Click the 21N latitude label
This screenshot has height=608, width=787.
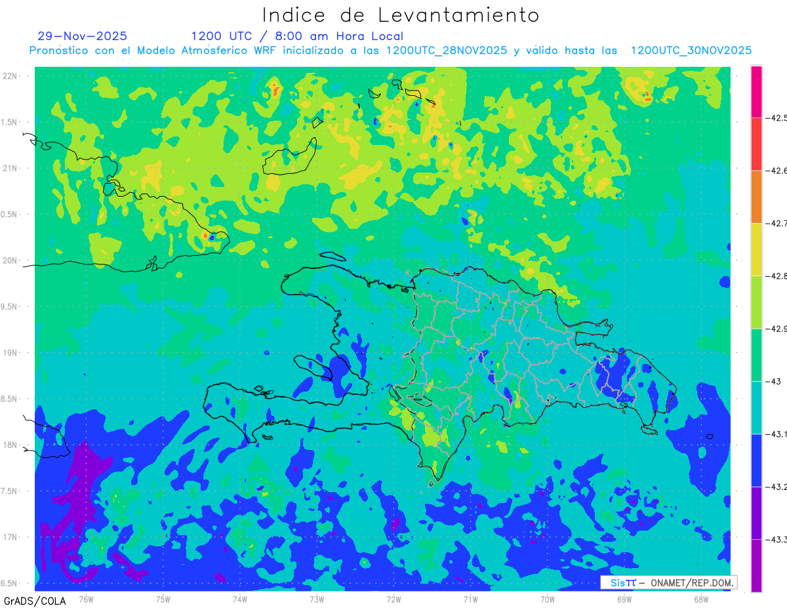pos(11,168)
